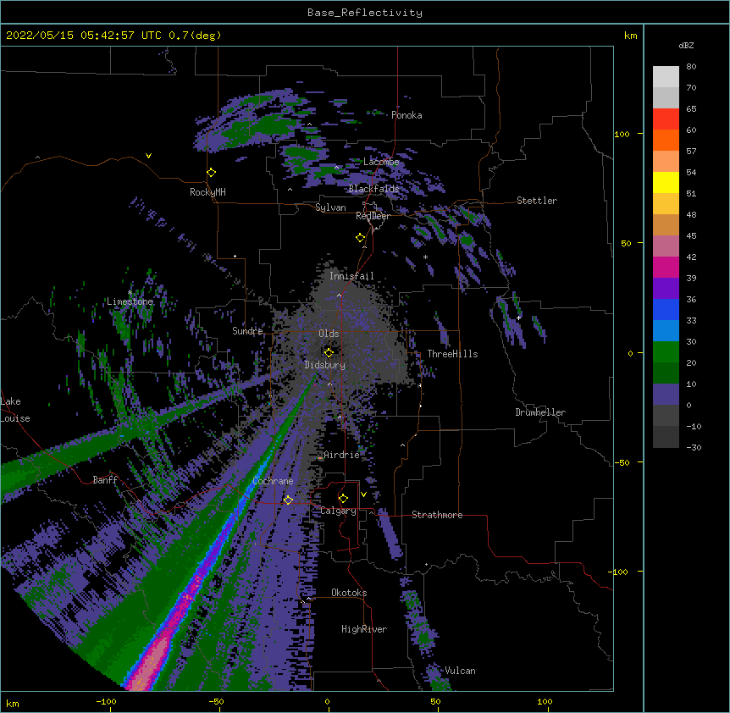Image resolution: width=730 pixels, height=713 pixels.
Task: Click the Olds town label
Action: pyautogui.click(x=329, y=334)
